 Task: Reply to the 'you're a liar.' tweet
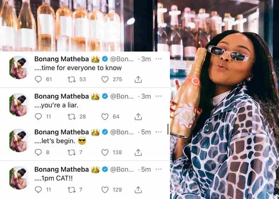(38, 117)
